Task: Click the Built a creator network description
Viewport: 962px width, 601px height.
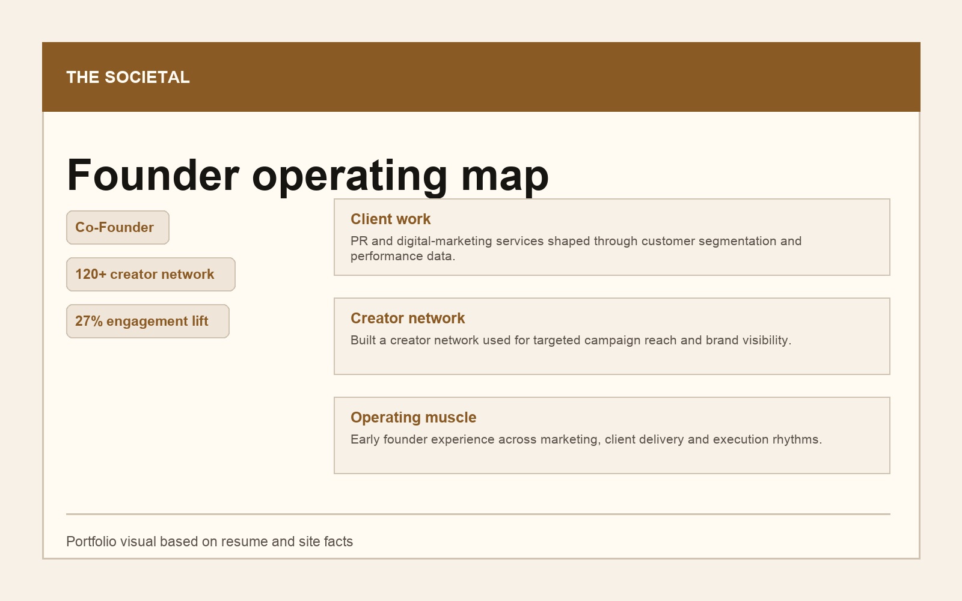Action: pos(571,340)
